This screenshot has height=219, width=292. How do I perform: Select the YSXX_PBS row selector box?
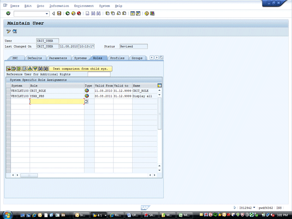8,96
